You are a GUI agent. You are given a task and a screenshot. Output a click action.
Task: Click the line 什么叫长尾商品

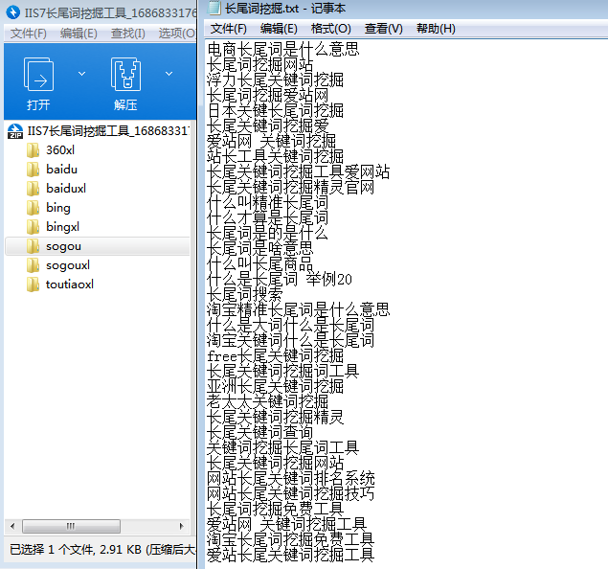coord(259,264)
